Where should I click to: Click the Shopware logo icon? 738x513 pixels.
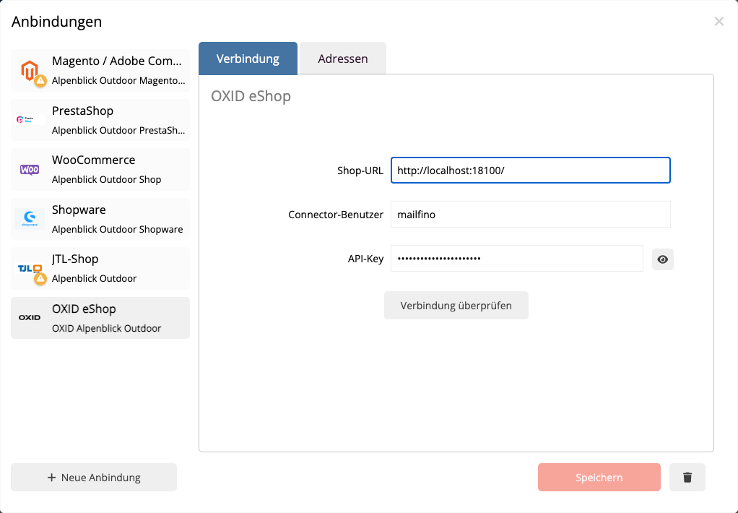30,219
